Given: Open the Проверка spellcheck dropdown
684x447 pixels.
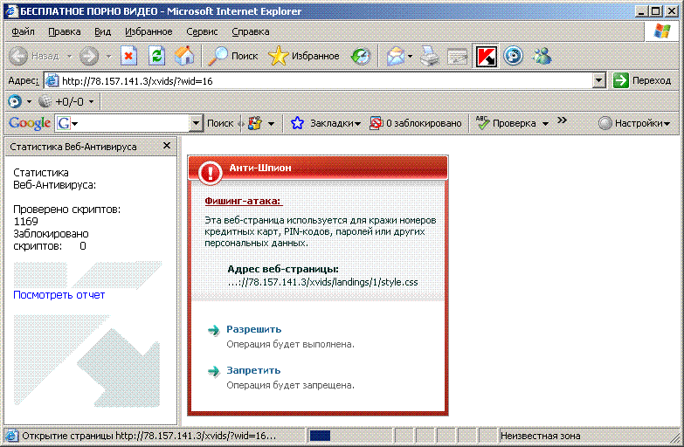Looking at the screenshot, I should pos(514,123).
